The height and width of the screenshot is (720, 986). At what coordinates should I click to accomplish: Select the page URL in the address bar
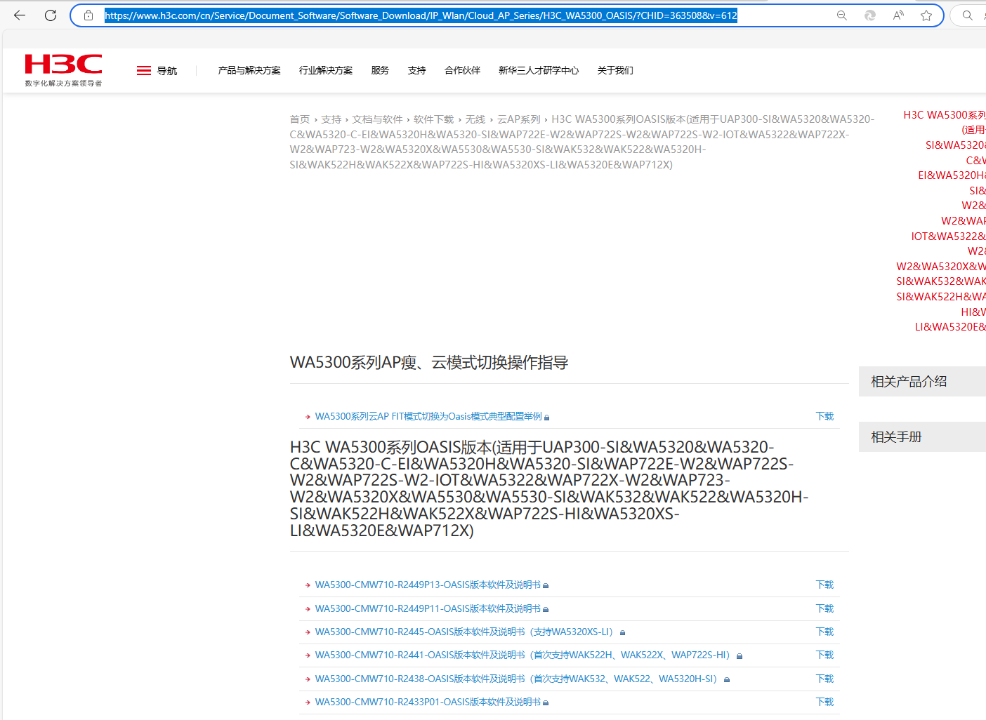pos(421,15)
